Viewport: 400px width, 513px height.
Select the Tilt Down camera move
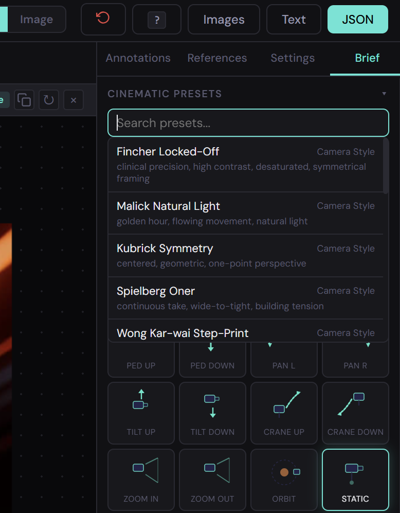(x=212, y=413)
